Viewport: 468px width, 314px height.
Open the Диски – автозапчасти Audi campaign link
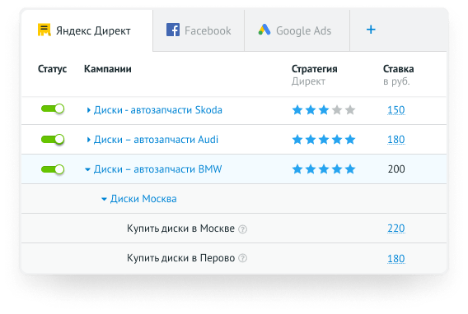(x=156, y=139)
